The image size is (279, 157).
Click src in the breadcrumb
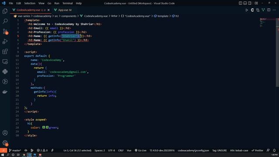[x=56, y=16]
